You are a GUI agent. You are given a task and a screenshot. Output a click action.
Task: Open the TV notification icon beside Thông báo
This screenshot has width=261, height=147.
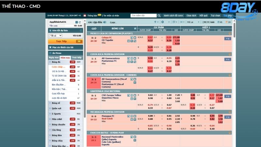(85, 15)
